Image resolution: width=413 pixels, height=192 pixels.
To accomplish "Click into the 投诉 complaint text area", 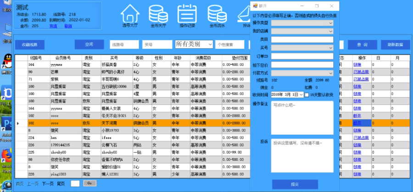I will click(x=302, y=155).
